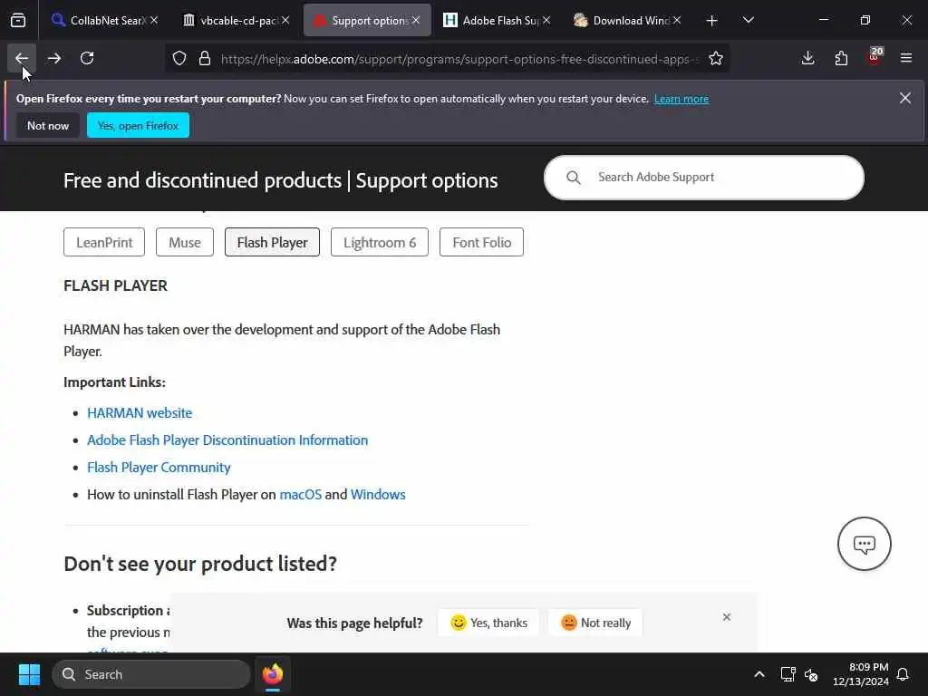The width and height of the screenshot is (928, 696).
Task: Dismiss the Firefox startup notification bar
Action: 905,98
